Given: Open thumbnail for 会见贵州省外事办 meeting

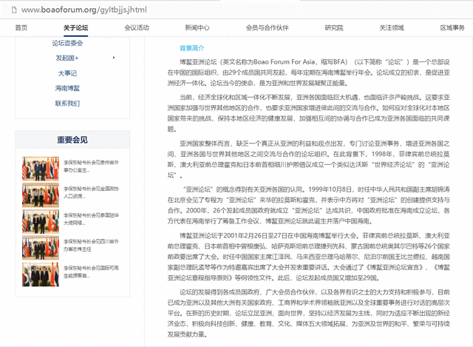Looking at the screenshot, I should 41,164.
